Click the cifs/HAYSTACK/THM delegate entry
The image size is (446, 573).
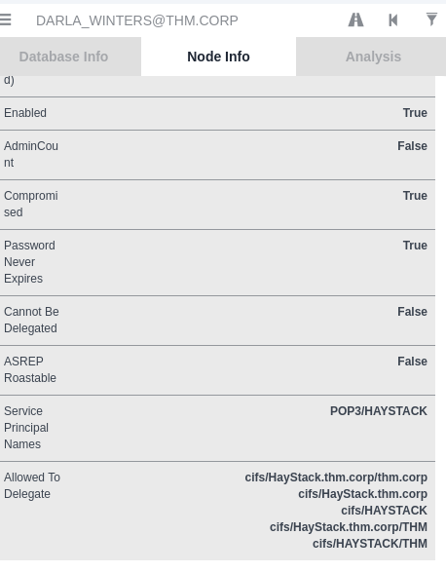point(370,544)
